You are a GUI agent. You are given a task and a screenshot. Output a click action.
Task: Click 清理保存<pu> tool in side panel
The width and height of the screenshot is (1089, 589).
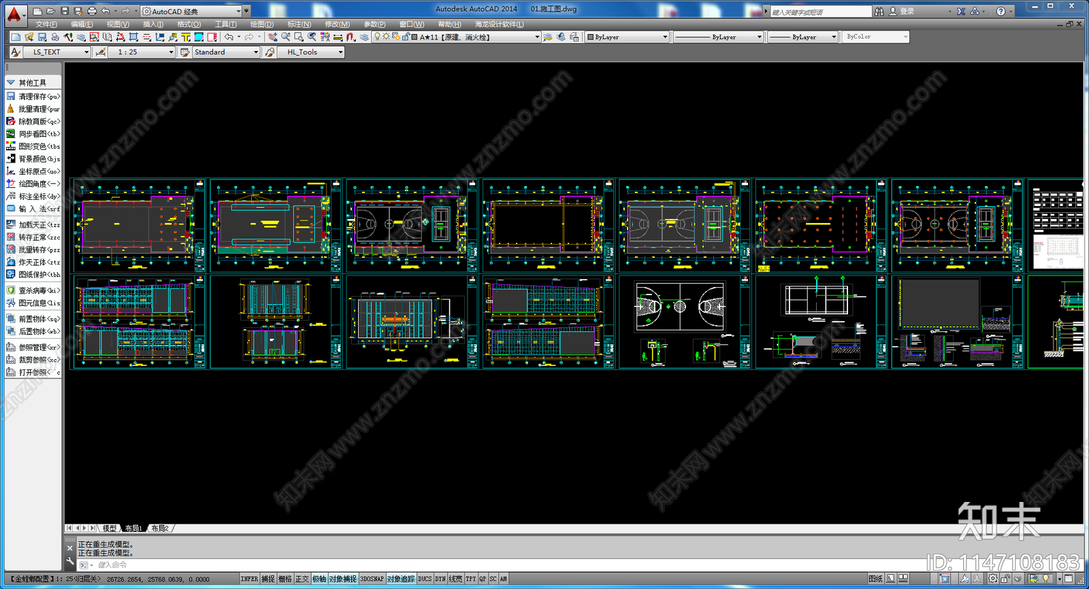pos(33,97)
